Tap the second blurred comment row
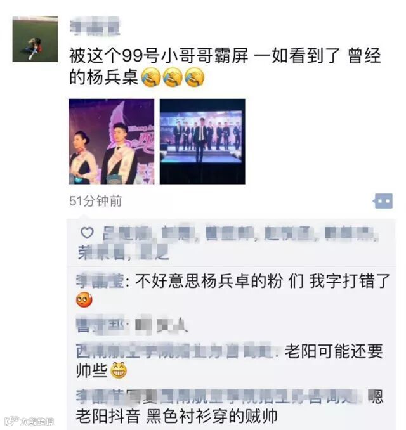Screen dimensions: 406x430 pyautogui.click(x=132, y=326)
